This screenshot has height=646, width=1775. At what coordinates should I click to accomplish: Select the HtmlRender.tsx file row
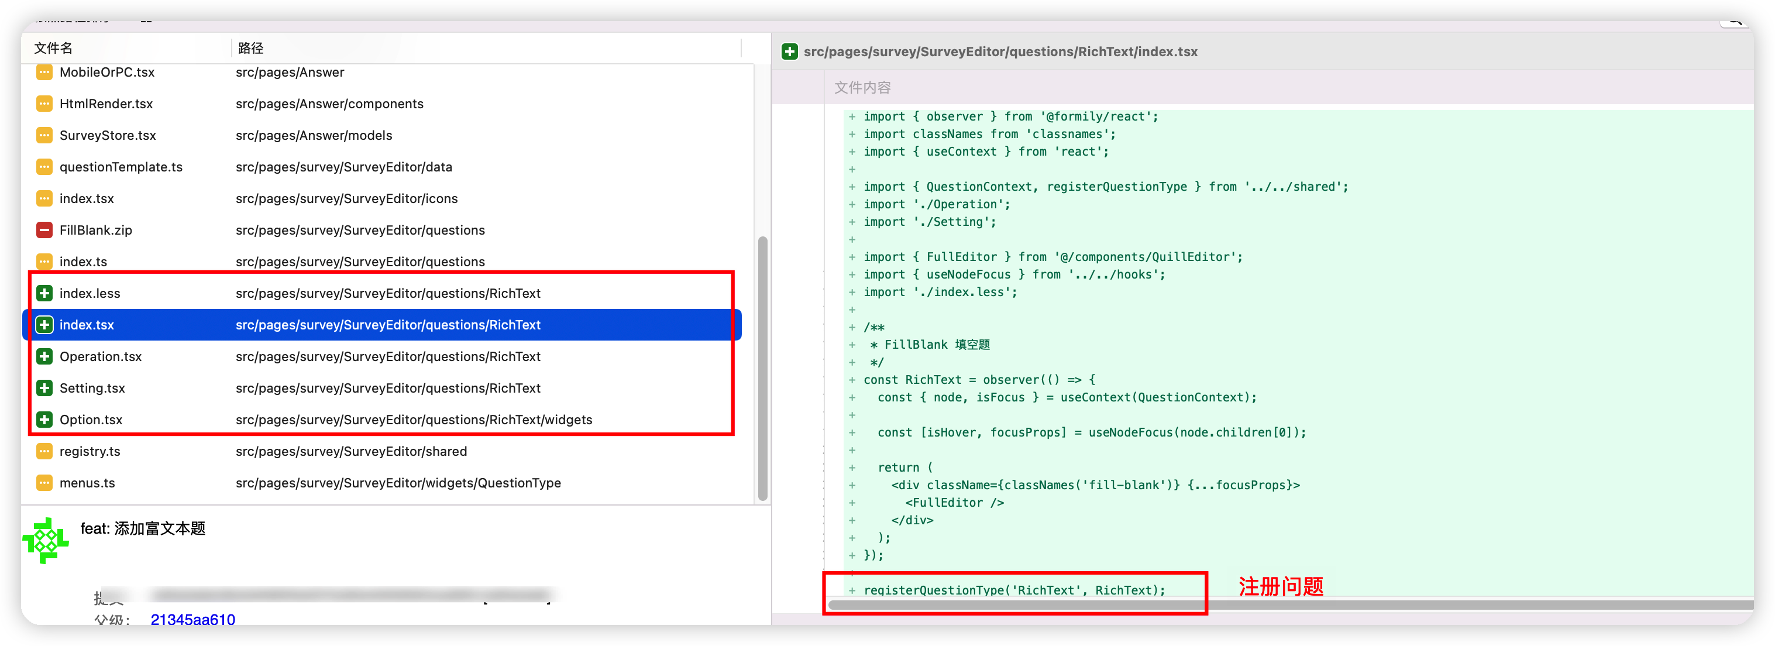(x=383, y=104)
